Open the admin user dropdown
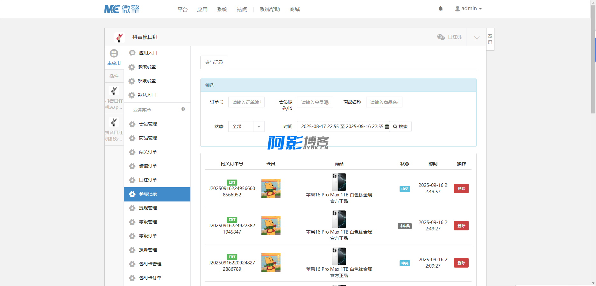 click(x=468, y=9)
